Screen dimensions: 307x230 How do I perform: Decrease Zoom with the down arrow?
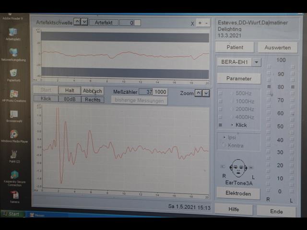[206, 93]
